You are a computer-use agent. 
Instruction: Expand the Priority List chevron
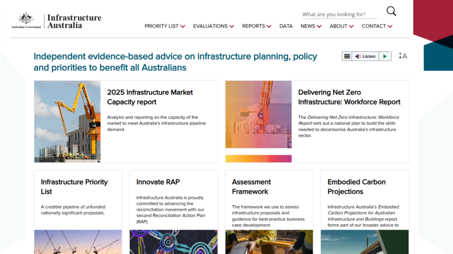pos(183,27)
